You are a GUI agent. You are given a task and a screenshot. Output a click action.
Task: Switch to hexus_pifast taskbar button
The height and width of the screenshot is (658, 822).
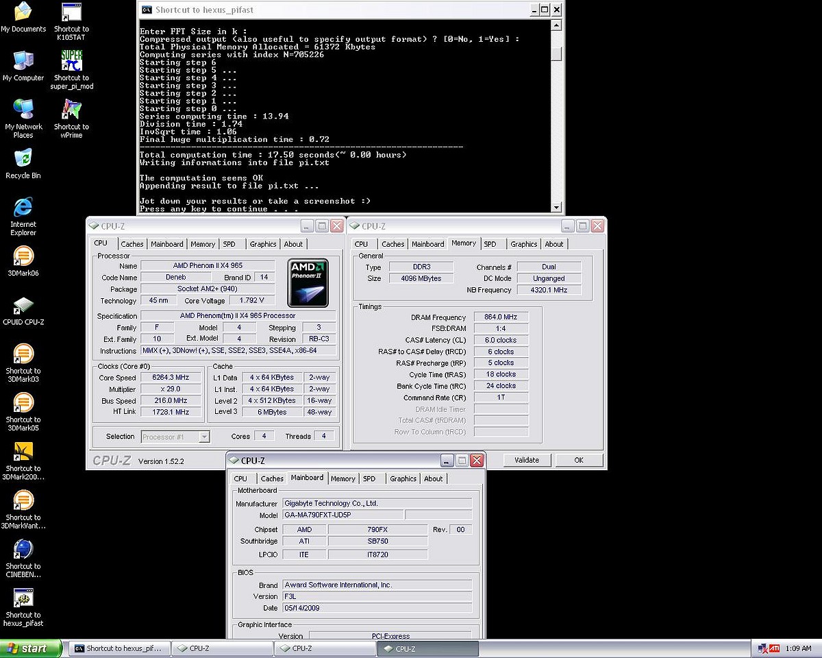(118, 648)
